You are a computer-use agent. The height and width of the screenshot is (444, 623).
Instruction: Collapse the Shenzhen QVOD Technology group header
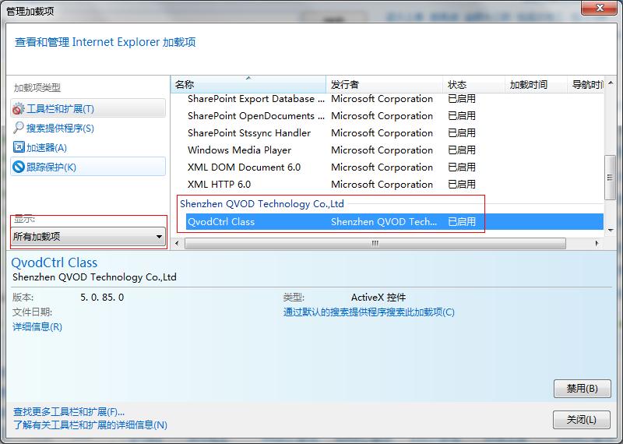tap(262, 204)
